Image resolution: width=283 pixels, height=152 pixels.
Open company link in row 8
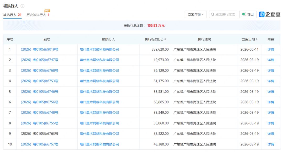coord(100,123)
